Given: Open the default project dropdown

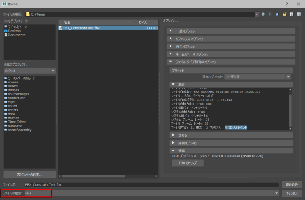Looking at the screenshot, I should pyautogui.click(x=30, y=71).
